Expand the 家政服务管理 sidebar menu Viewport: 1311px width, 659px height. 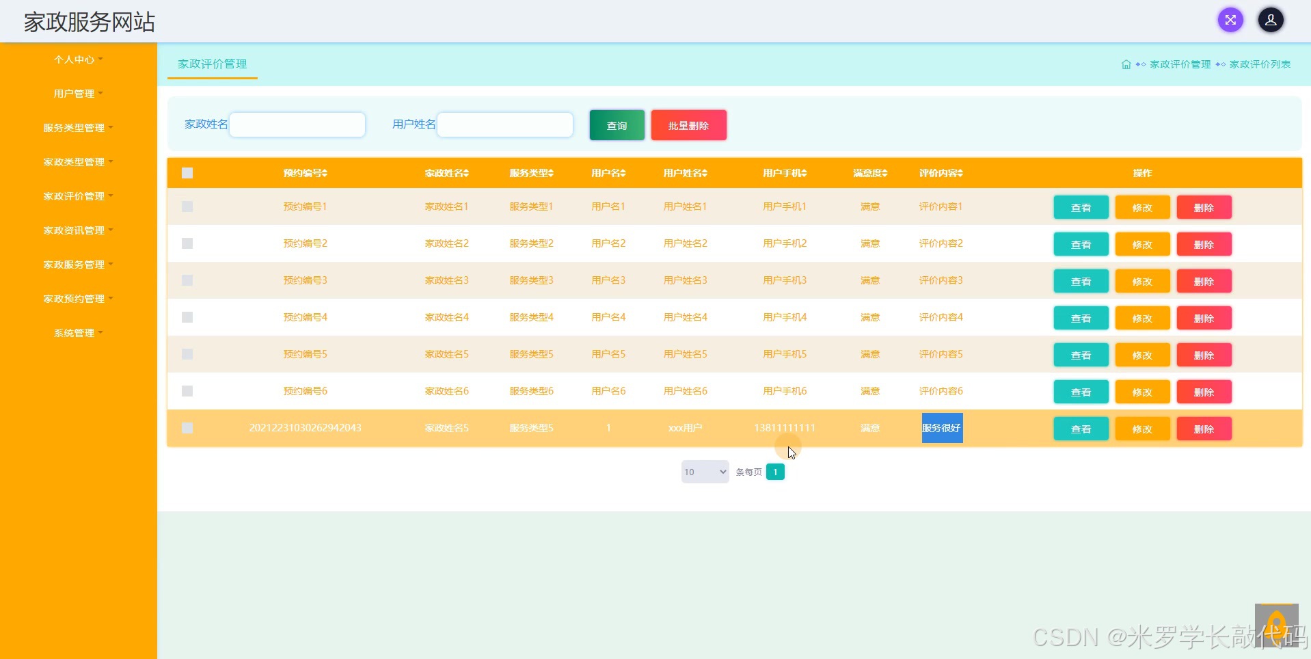point(78,265)
